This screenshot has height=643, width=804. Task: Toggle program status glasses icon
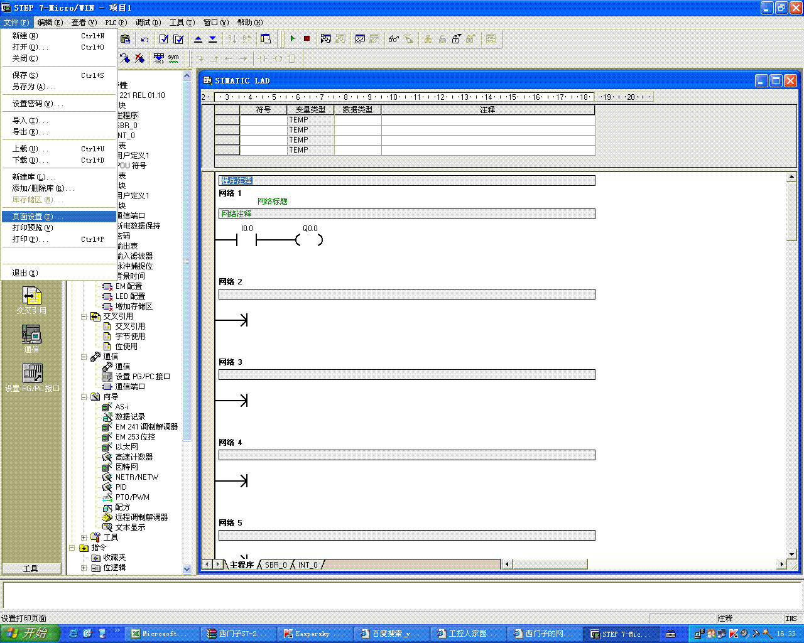click(x=393, y=39)
